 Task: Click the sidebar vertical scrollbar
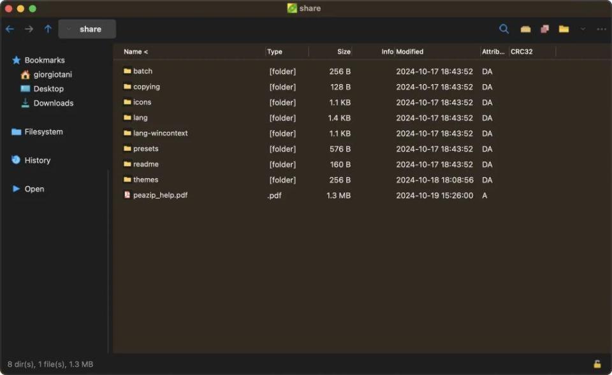pos(108,261)
